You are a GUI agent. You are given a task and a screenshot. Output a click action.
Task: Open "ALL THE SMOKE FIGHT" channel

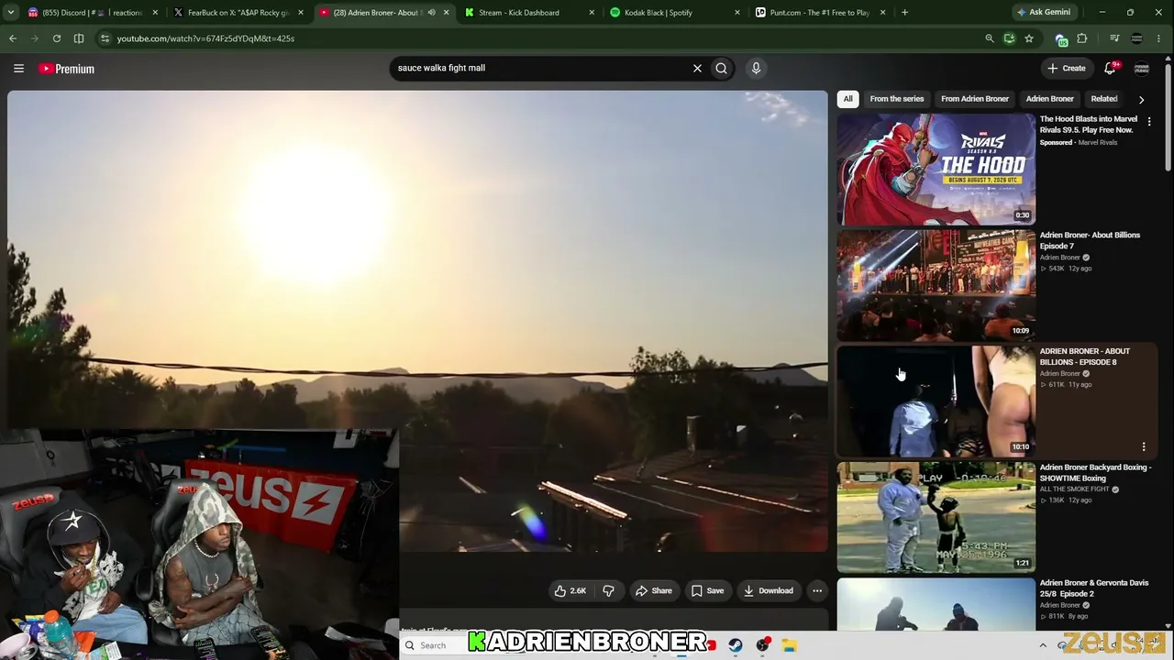1075,489
